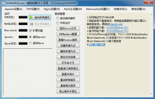Image resolution: width=155 pixels, height=99 pixels.
Task: Click the 重启所有服务 button
Action: pos(68,80)
